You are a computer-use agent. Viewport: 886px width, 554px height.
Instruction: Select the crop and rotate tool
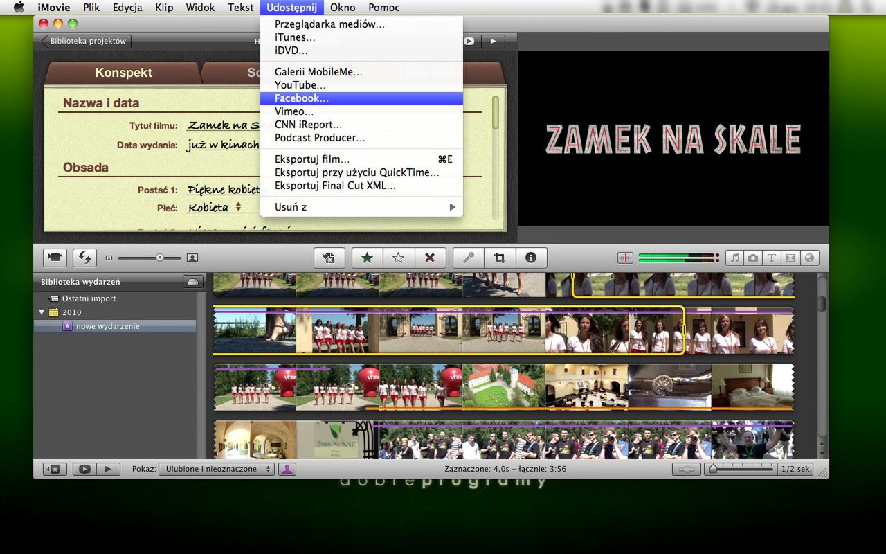(499, 258)
